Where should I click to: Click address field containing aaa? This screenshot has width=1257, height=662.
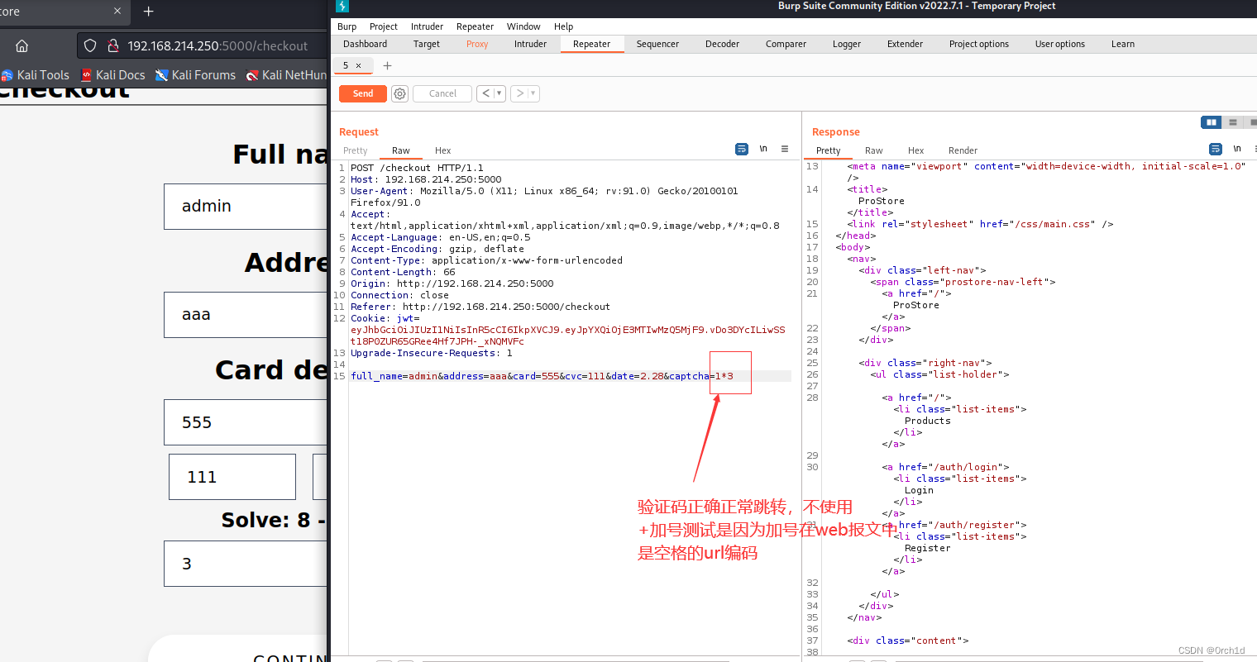[246, 314]
